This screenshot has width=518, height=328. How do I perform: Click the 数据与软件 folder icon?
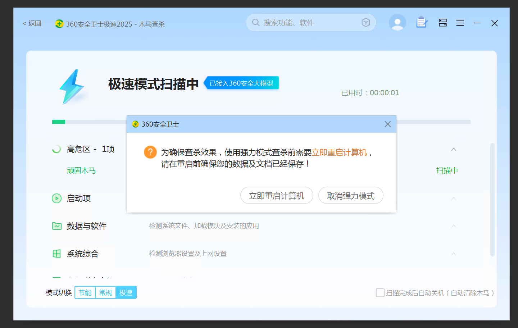[57, 226]
